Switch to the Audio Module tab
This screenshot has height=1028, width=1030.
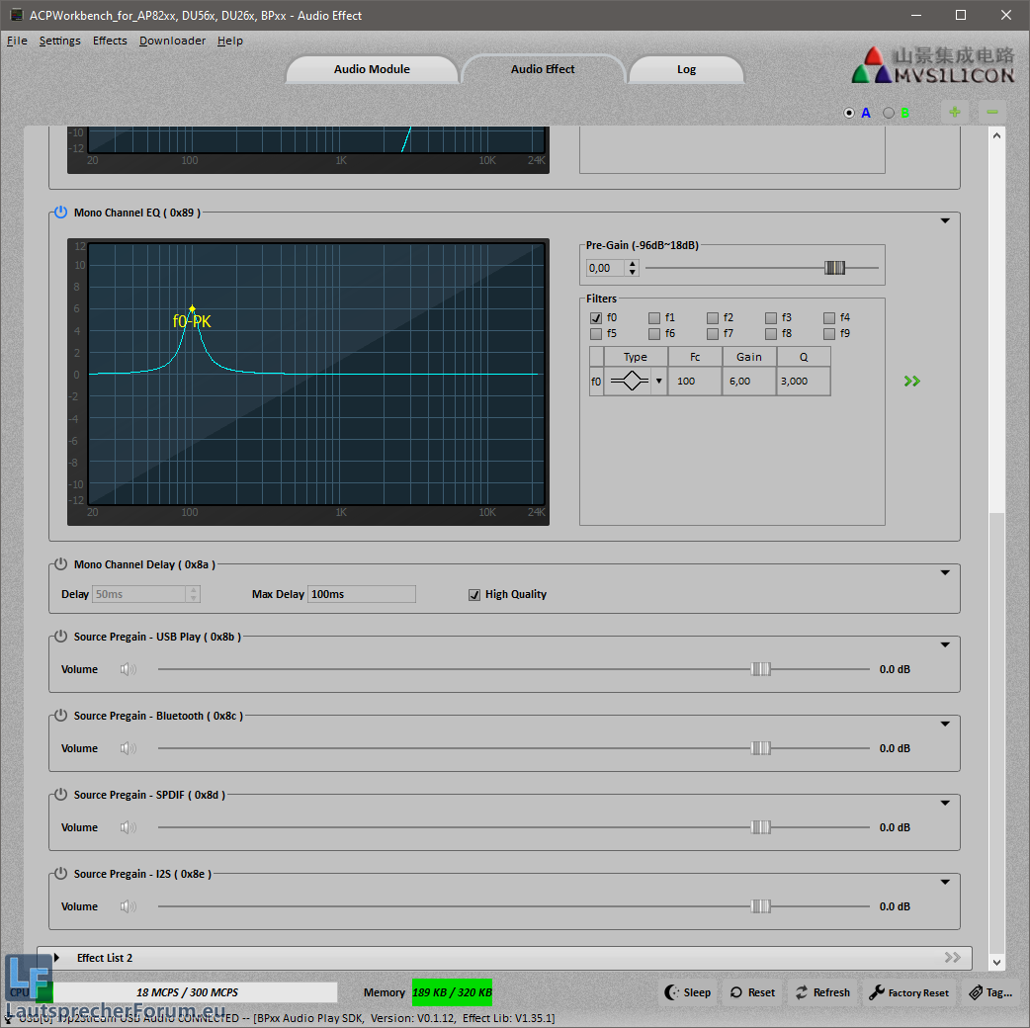372,69
